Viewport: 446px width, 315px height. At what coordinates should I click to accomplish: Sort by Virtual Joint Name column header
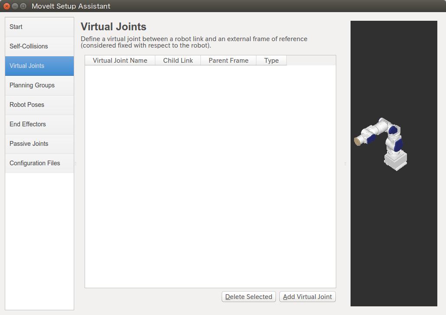[x=120, y=61]
